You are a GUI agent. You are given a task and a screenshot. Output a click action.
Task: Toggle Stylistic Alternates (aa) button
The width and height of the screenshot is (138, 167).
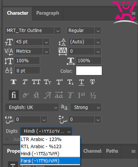(x=59, y=95)
